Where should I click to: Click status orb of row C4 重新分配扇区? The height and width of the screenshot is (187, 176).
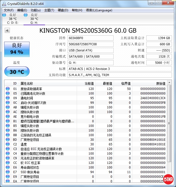pyautogui.click(x=8, y=154)
